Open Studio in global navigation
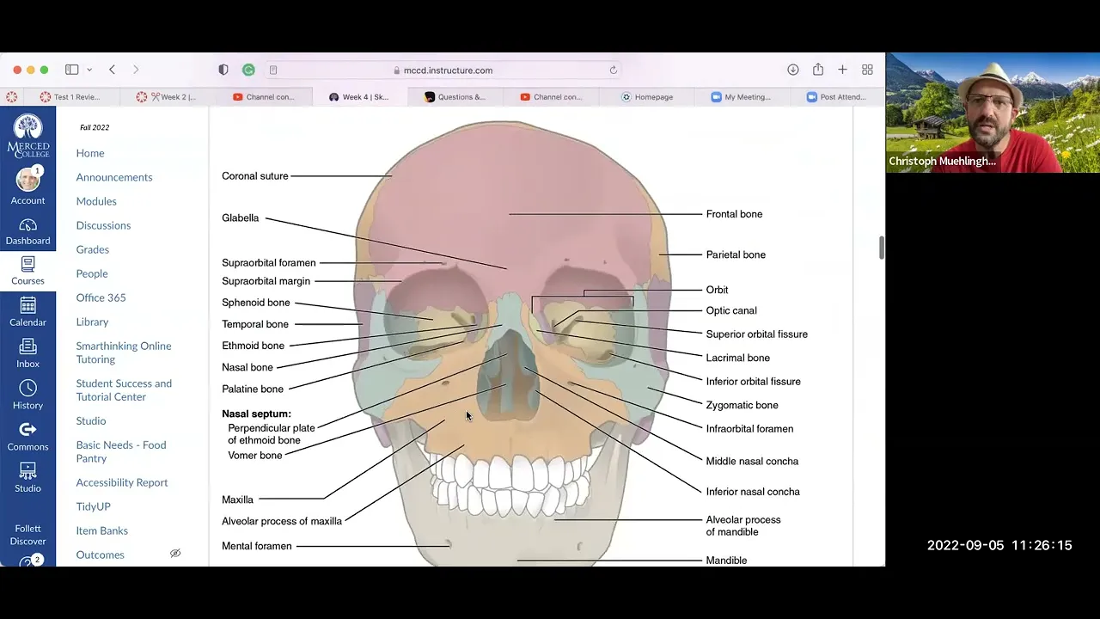Viewport: 1100px width, 619px height. click(27, 478)
